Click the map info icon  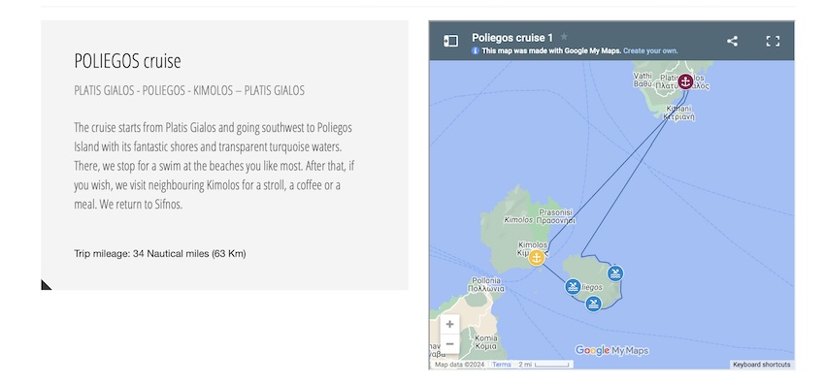(476, 51)
